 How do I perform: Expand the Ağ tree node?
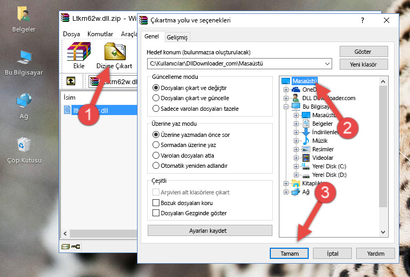[x=286, y=192]
